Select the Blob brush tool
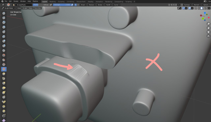Viewport: 211px width, 122px height. (x=4, y=46)
